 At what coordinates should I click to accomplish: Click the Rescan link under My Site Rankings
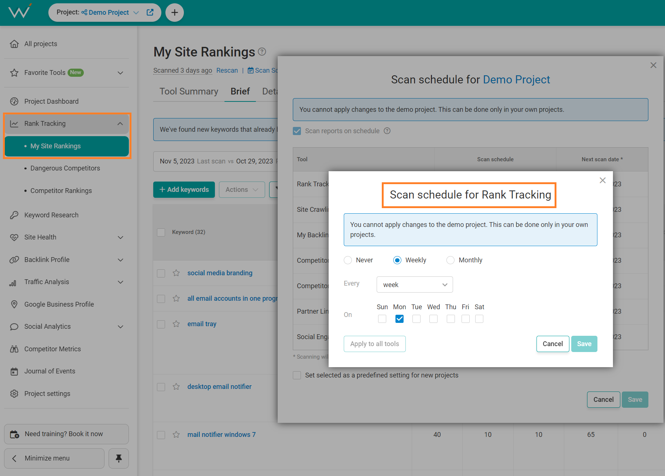point(227,70)
